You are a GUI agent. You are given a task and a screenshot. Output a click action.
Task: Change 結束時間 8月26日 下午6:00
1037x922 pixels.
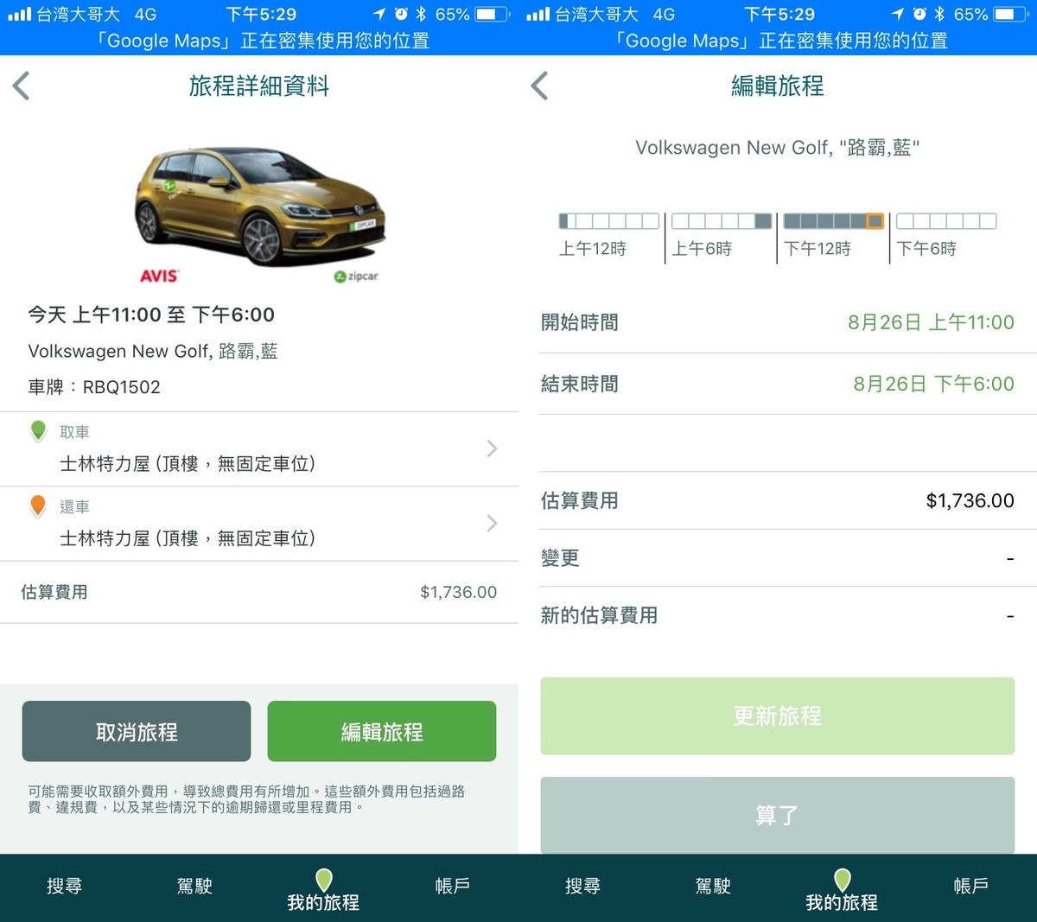point(933,384)
